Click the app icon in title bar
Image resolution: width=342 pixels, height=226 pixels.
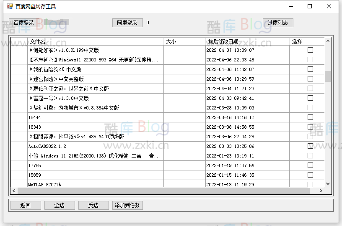[x=10, y=6]
